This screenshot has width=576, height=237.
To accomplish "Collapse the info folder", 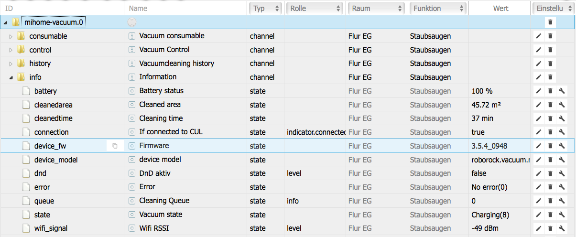I will 11,77.
